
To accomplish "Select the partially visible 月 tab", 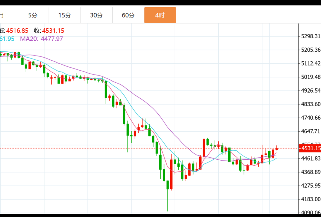I will [x=2, y=15].
